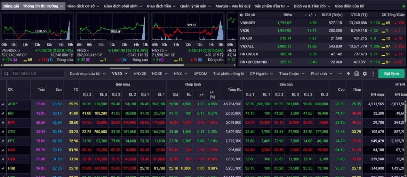Show more tabs via ellipsis icon
The image size is (407, 177).
pos(340,74)
